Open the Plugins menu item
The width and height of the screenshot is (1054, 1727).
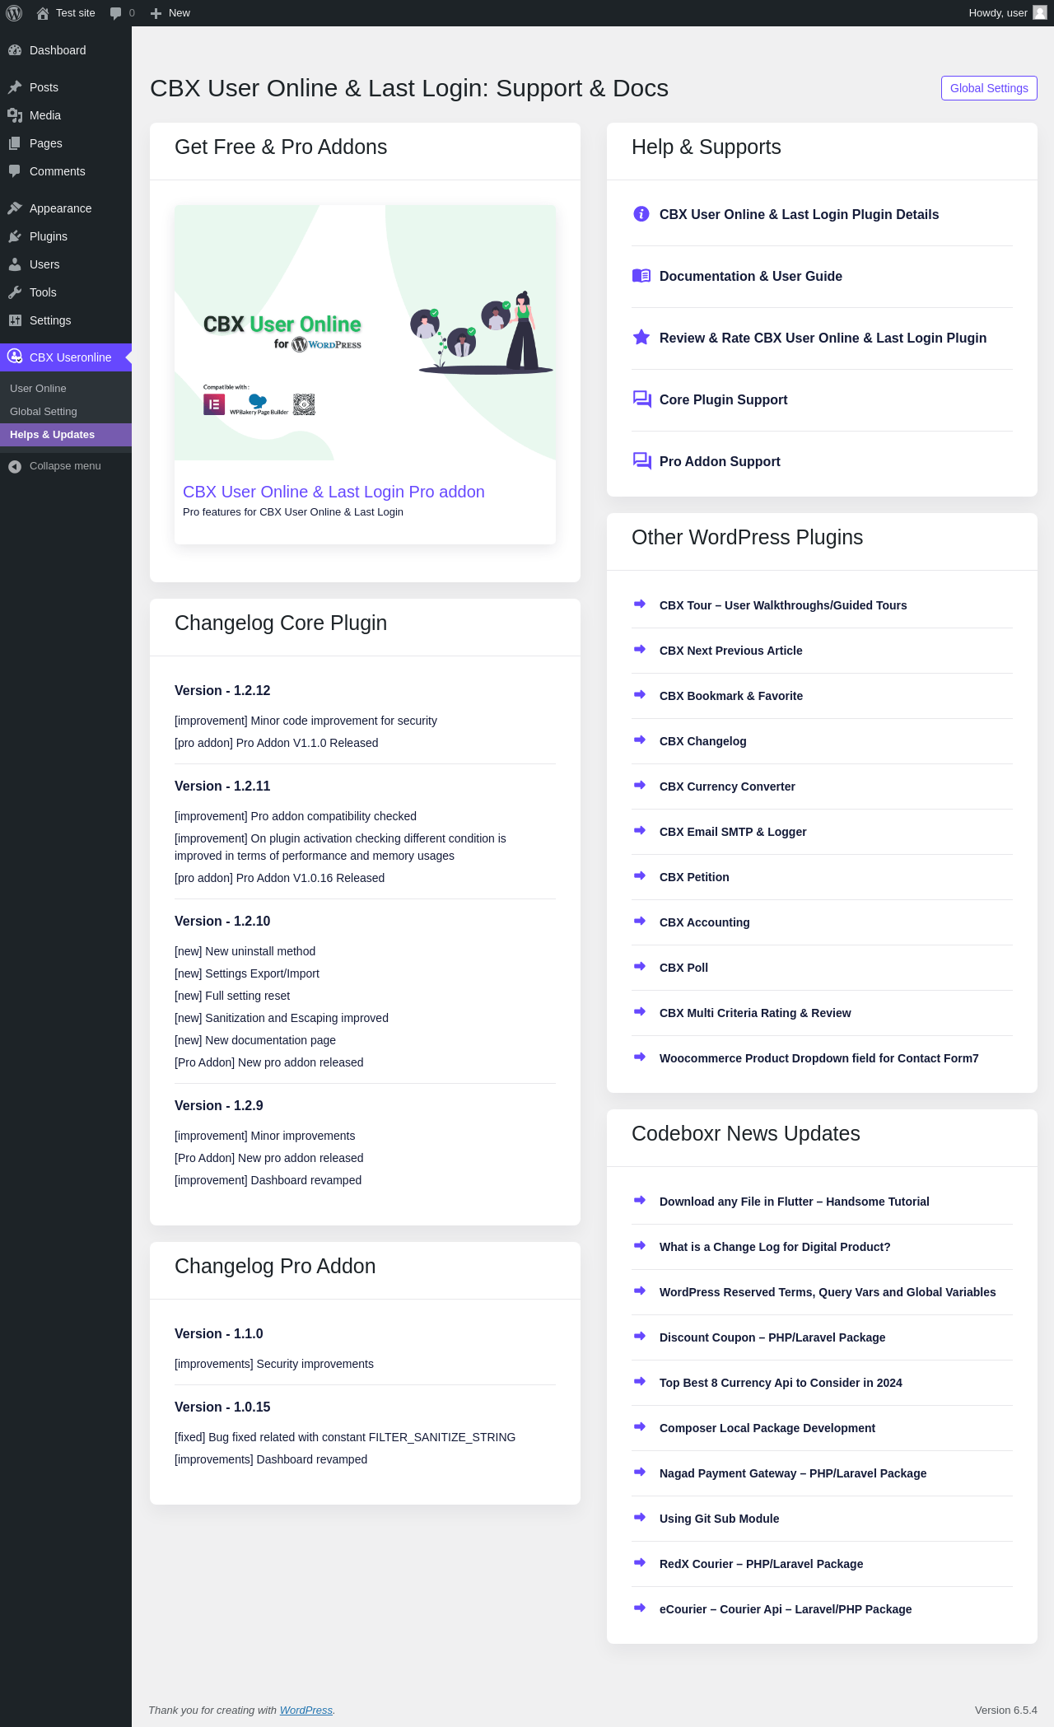pyautogui.click(x=66, y=236)
